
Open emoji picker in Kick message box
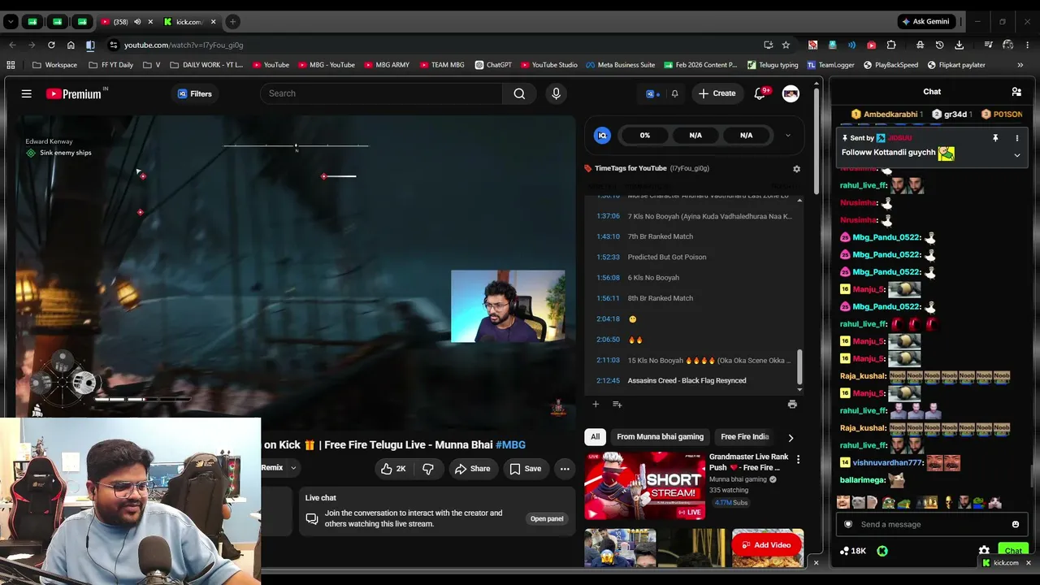click(1015, 524)
